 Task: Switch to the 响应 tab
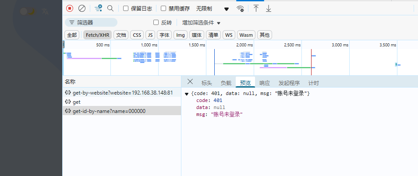click(265, 83)
